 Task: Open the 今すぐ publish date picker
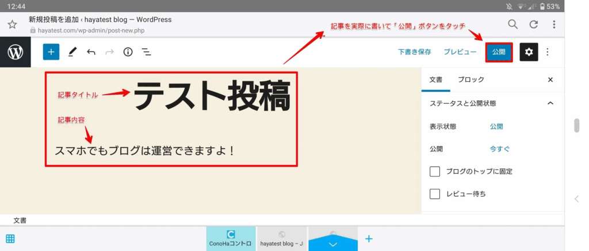(500, 149)
